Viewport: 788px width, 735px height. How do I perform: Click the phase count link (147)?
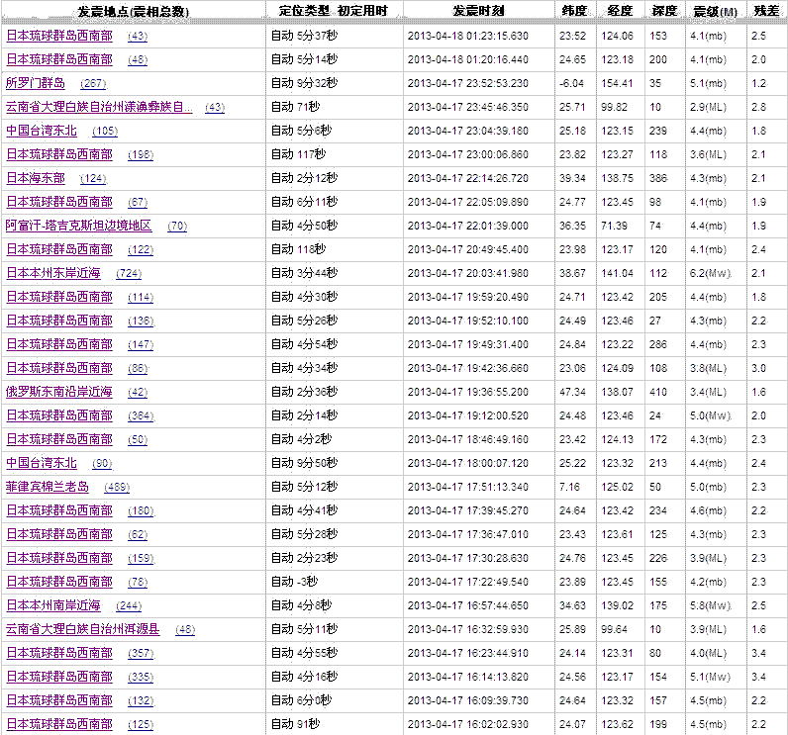coord(141,345)
